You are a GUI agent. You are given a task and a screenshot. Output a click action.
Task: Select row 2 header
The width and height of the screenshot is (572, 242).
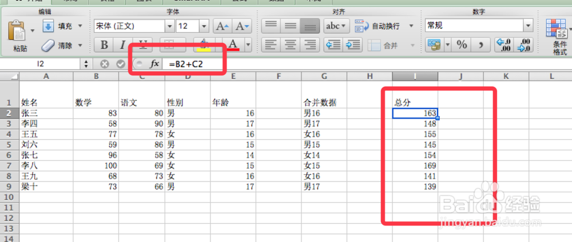[x=10, y=113]
